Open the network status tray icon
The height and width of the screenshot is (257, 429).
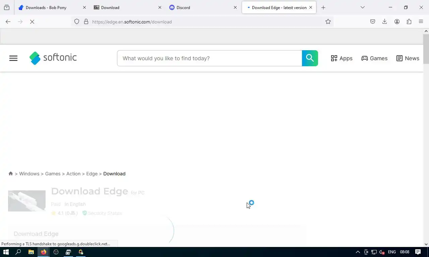click(x=374, y=252)
